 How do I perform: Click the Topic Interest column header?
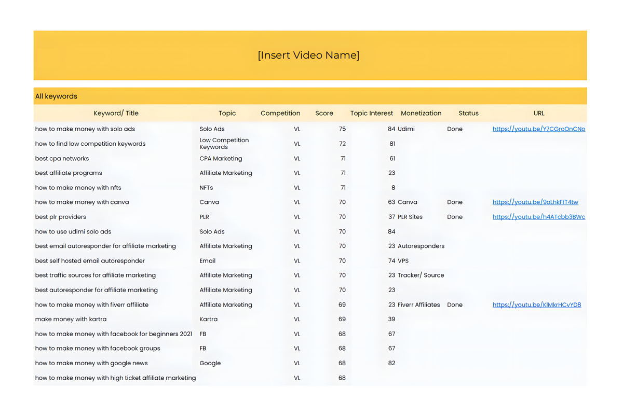pyautogui.click(x=371, y=113)
